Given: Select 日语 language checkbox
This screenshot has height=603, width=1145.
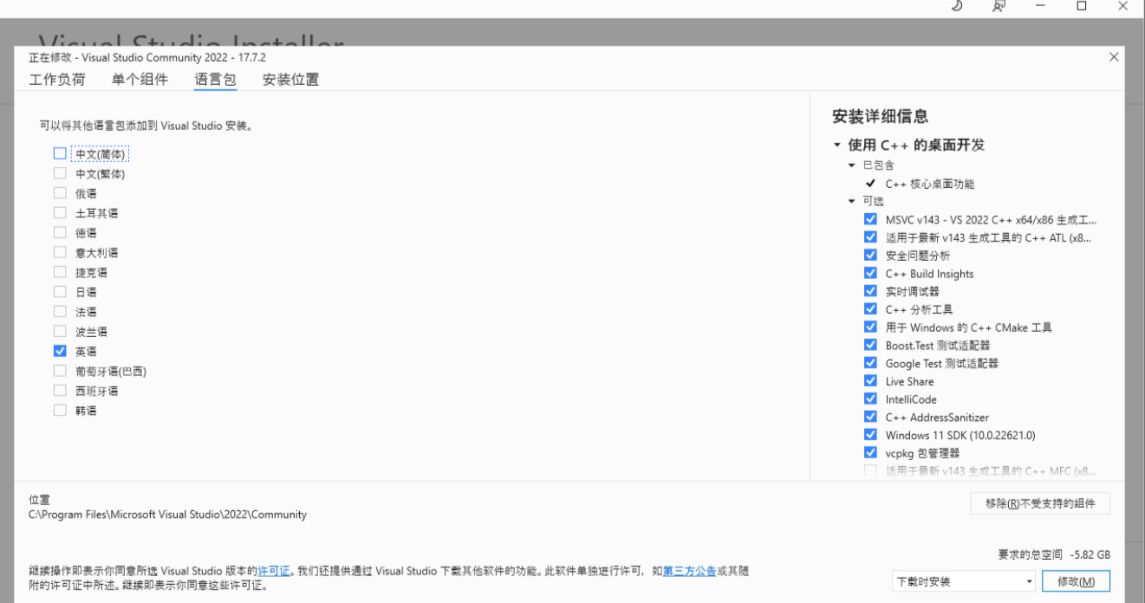Looking at the screenshot, I should [60, 292].
